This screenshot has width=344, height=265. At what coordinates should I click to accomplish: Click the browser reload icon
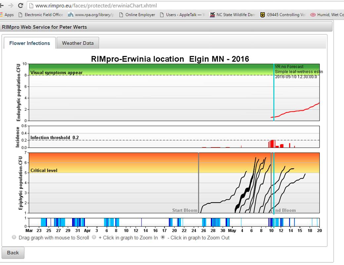[21, 6]
